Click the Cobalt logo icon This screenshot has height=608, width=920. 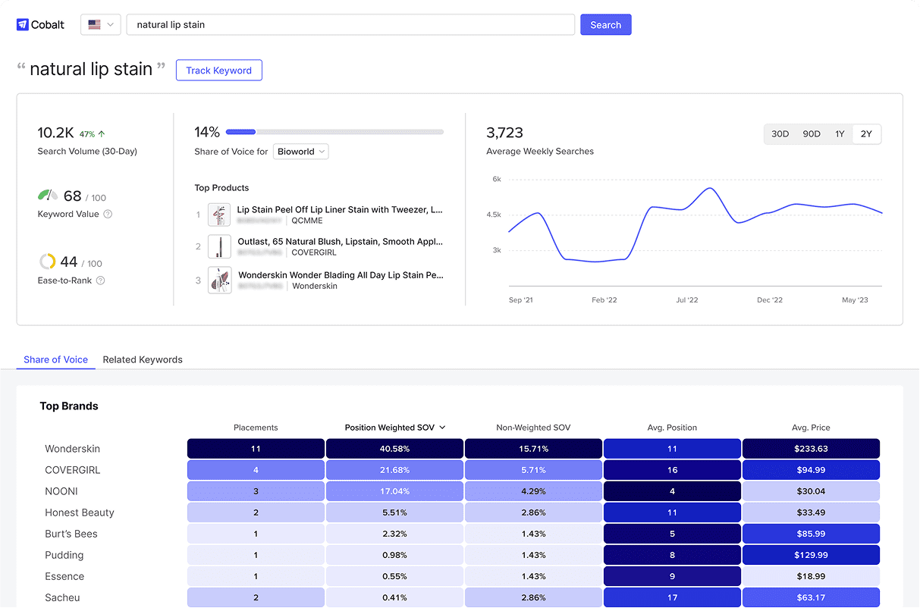21,24
